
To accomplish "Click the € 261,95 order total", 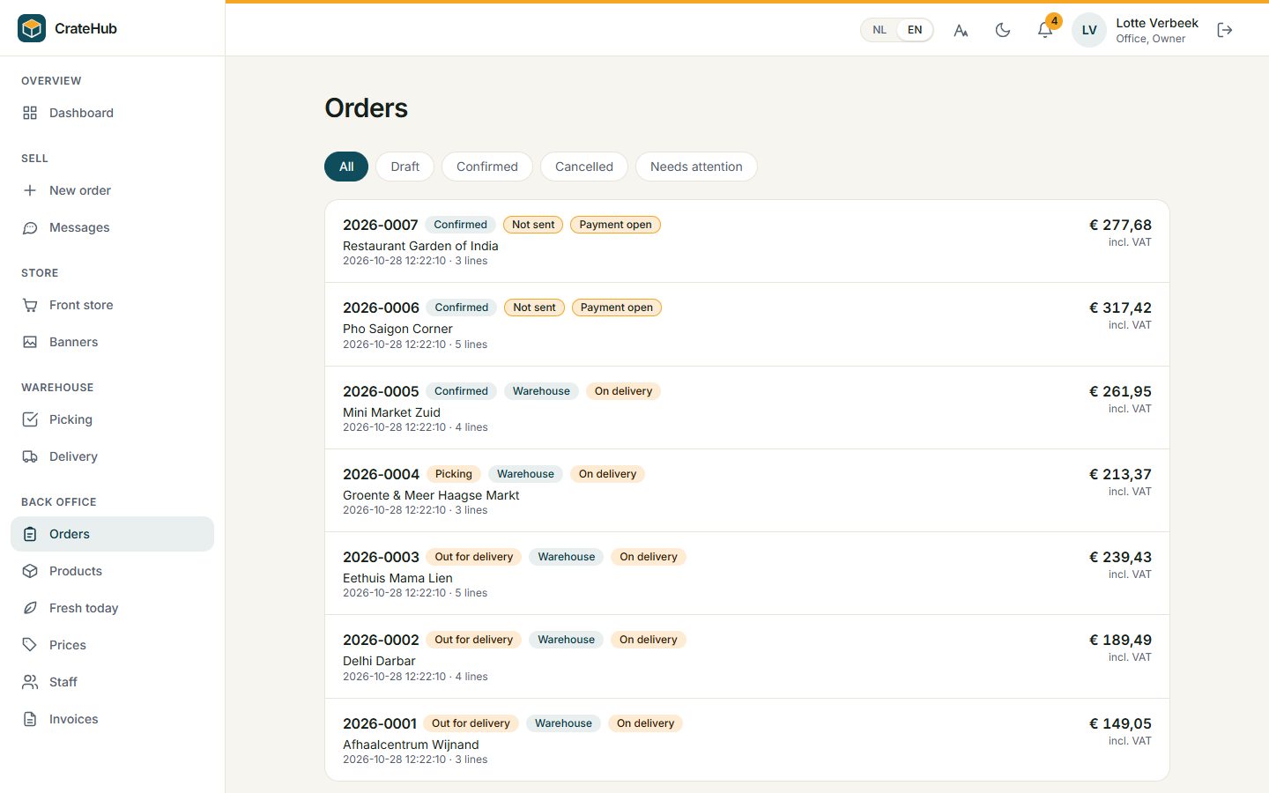I will click(1120, 391).
